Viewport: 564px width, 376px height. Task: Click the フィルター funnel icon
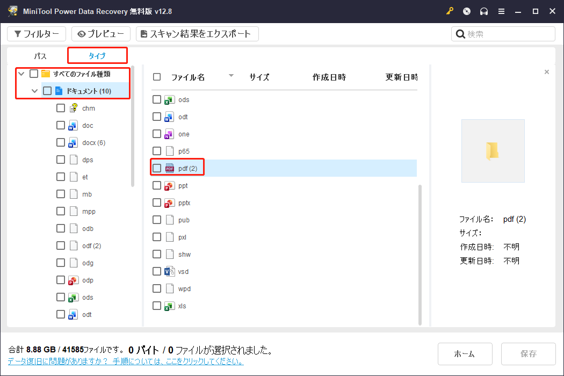coord(18,33)
